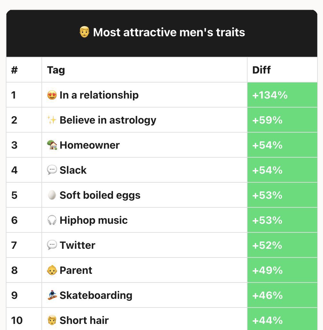Image resolution: width=323 pixels, height=330 pixels.
Task: Click the man emoji beside Short hair
Action: pyautogui.click(x=52, y=320)
